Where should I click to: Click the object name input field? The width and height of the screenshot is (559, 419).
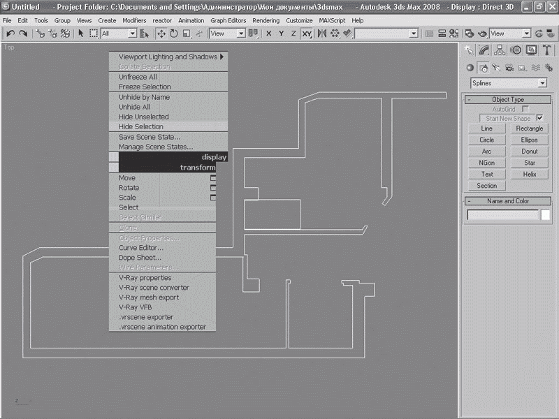(502, 215)
